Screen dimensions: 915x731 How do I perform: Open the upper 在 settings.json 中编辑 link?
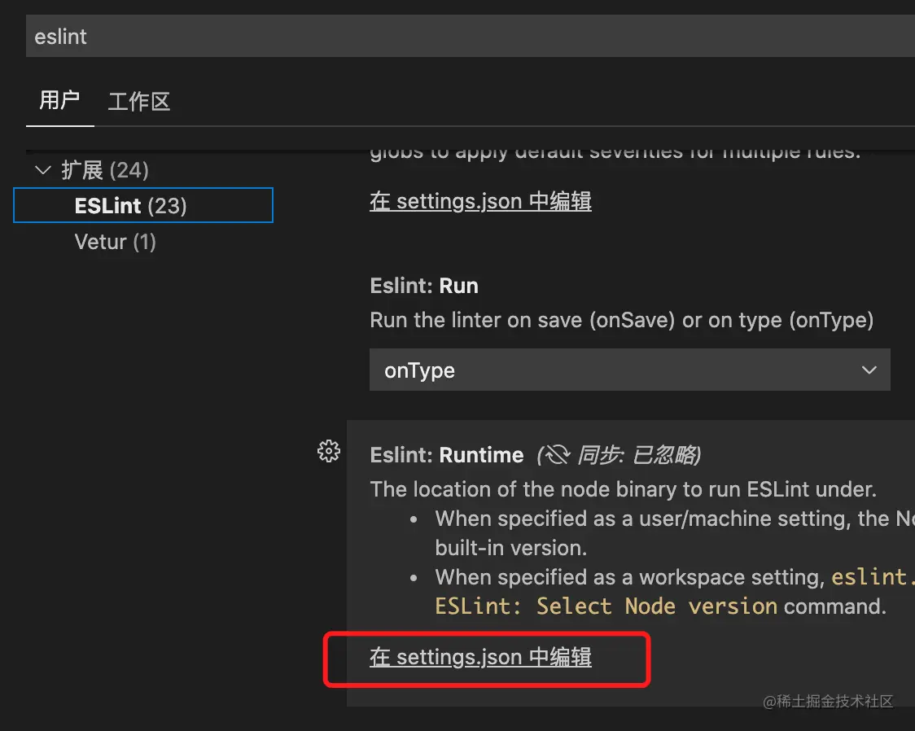[x=480, y=201]
